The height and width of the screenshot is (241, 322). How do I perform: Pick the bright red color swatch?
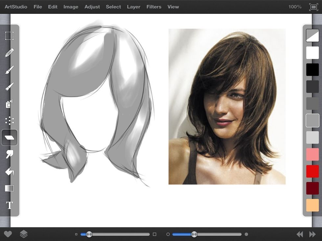pos(312,171)
